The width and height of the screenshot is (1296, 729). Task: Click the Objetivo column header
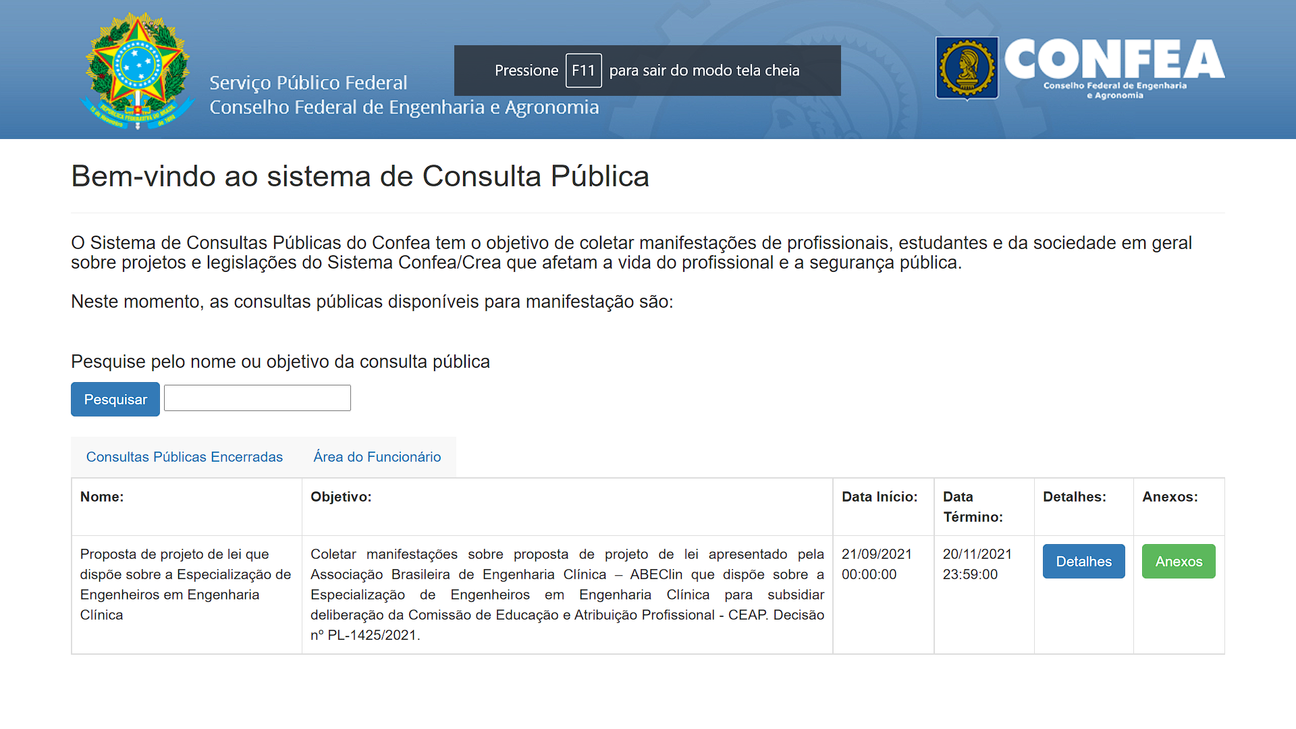point(341,497)
